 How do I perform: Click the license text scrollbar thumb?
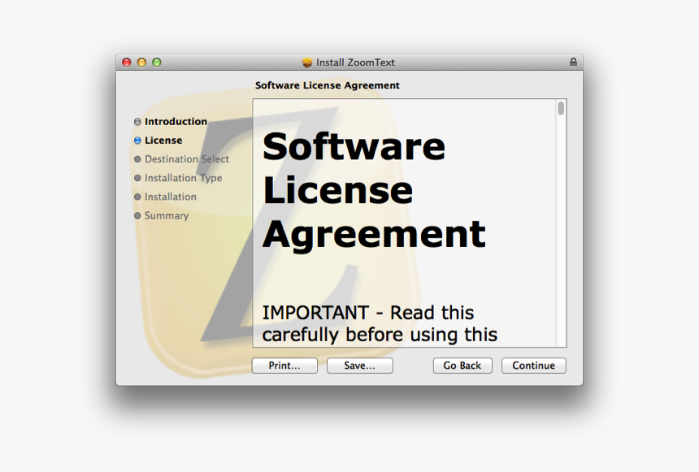(x=561, y=108)
